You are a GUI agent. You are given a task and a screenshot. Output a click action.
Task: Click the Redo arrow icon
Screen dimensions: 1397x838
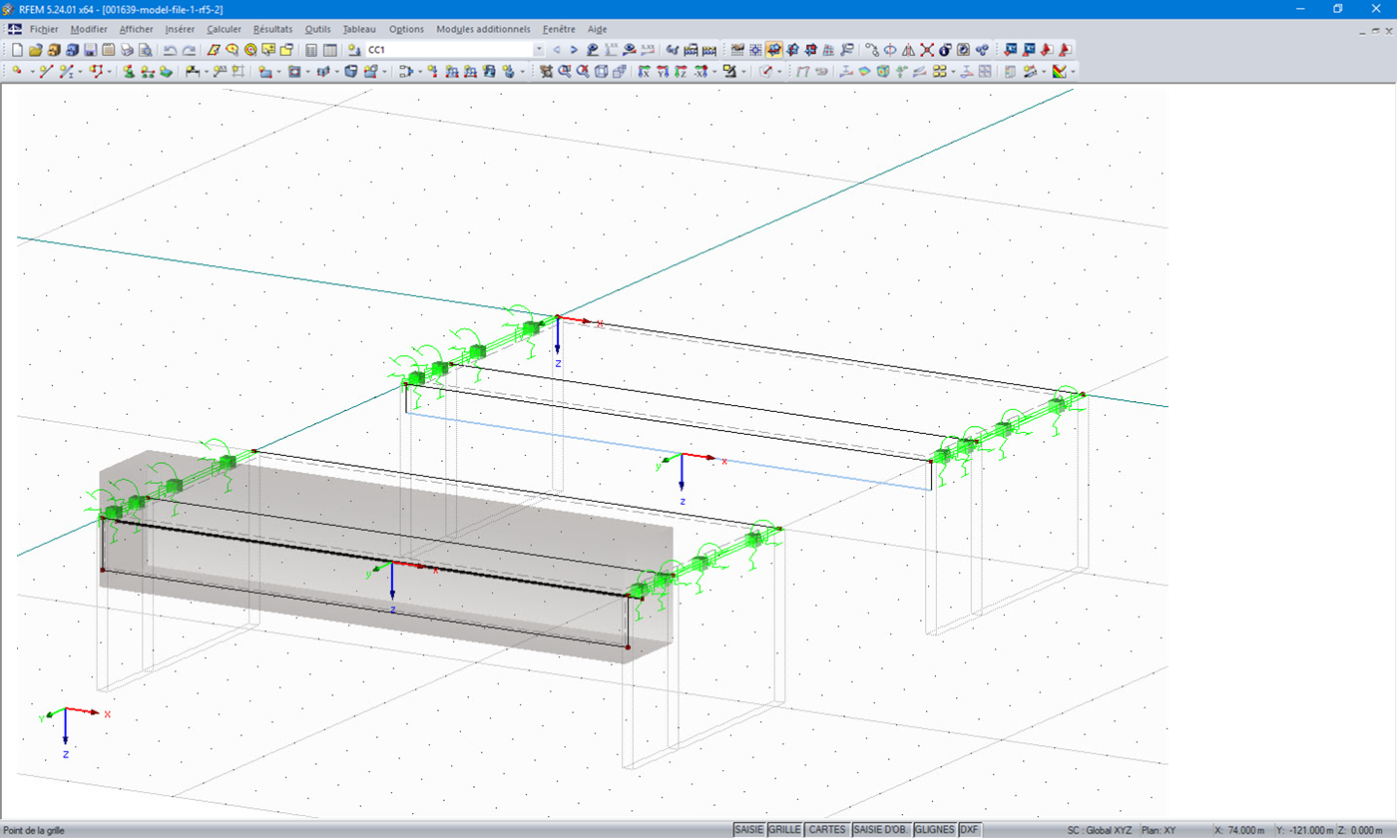click(x=189, y=49)
